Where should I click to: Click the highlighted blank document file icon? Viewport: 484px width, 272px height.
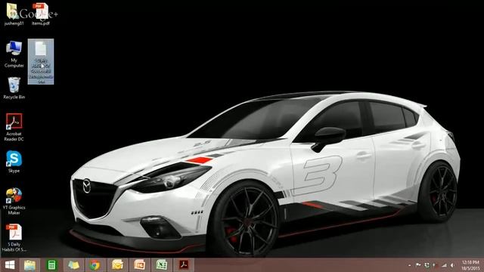(41, 61)
